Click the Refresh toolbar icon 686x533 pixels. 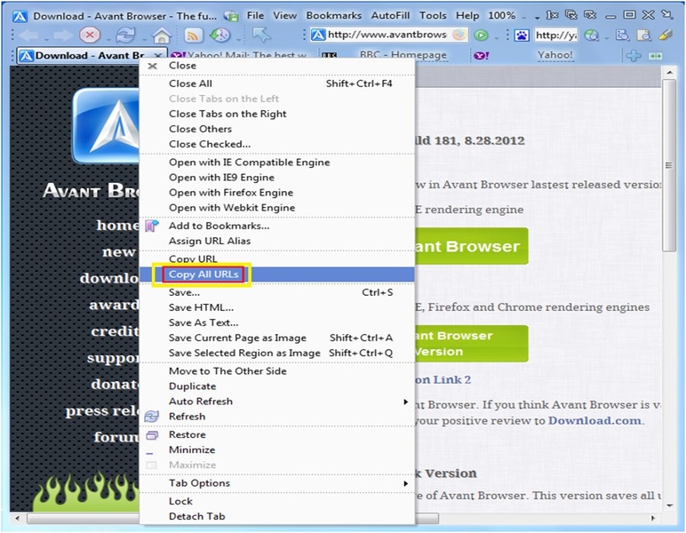click(x=125, y=35)
